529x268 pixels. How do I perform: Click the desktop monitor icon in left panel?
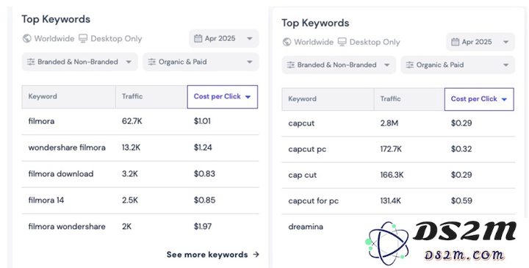coord(83,38)
